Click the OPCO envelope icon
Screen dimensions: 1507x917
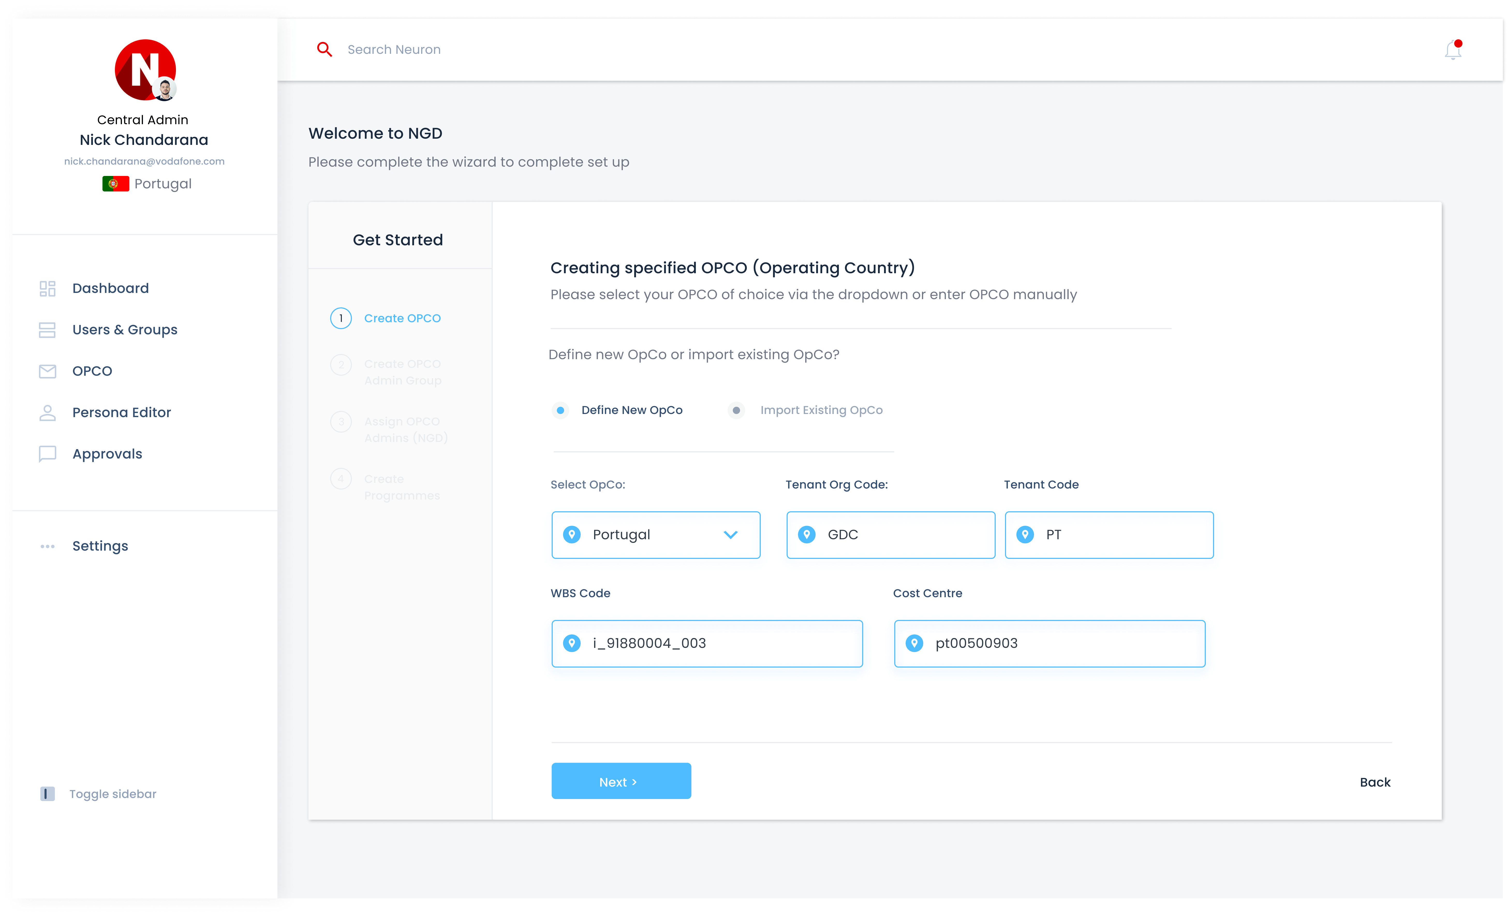(47, 371)
